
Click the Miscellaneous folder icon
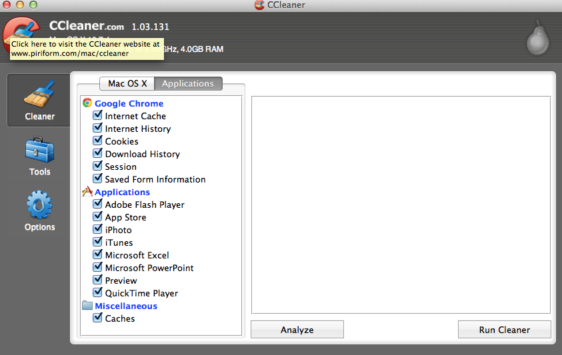point(87,306)
